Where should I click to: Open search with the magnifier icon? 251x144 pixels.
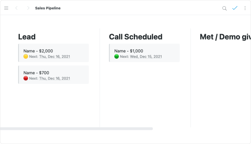coord(224,8)
